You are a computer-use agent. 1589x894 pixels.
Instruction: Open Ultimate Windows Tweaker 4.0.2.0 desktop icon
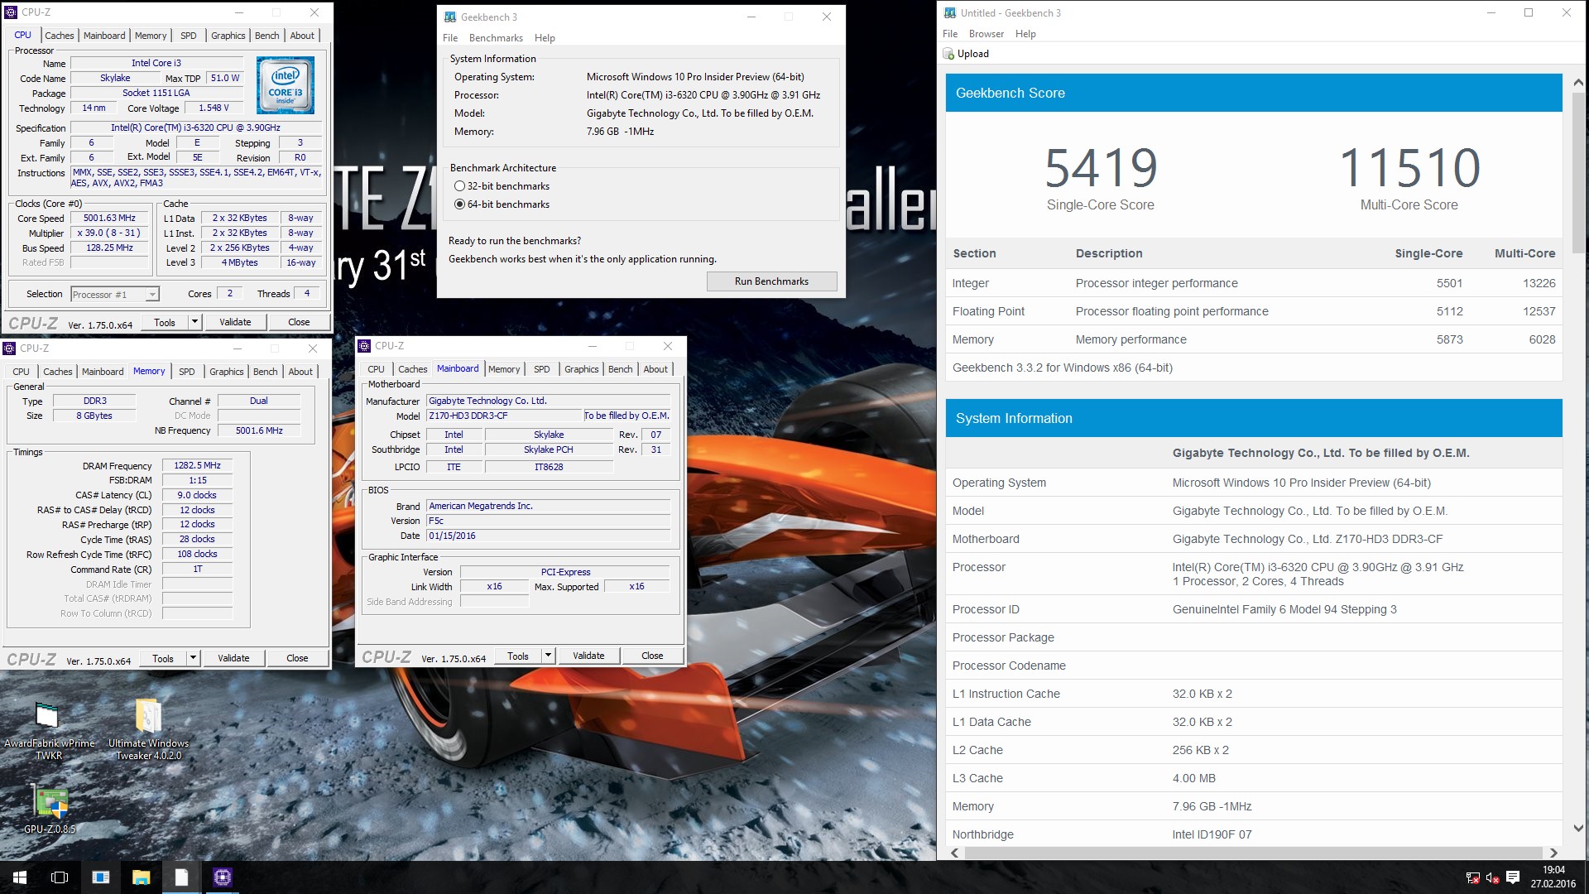tap(148, 730)
